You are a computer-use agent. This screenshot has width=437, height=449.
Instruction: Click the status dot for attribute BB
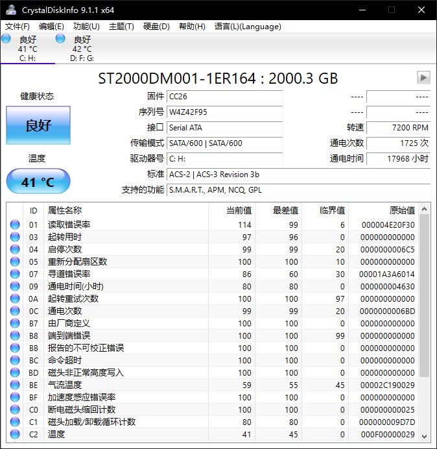click(x=15, y=348)
